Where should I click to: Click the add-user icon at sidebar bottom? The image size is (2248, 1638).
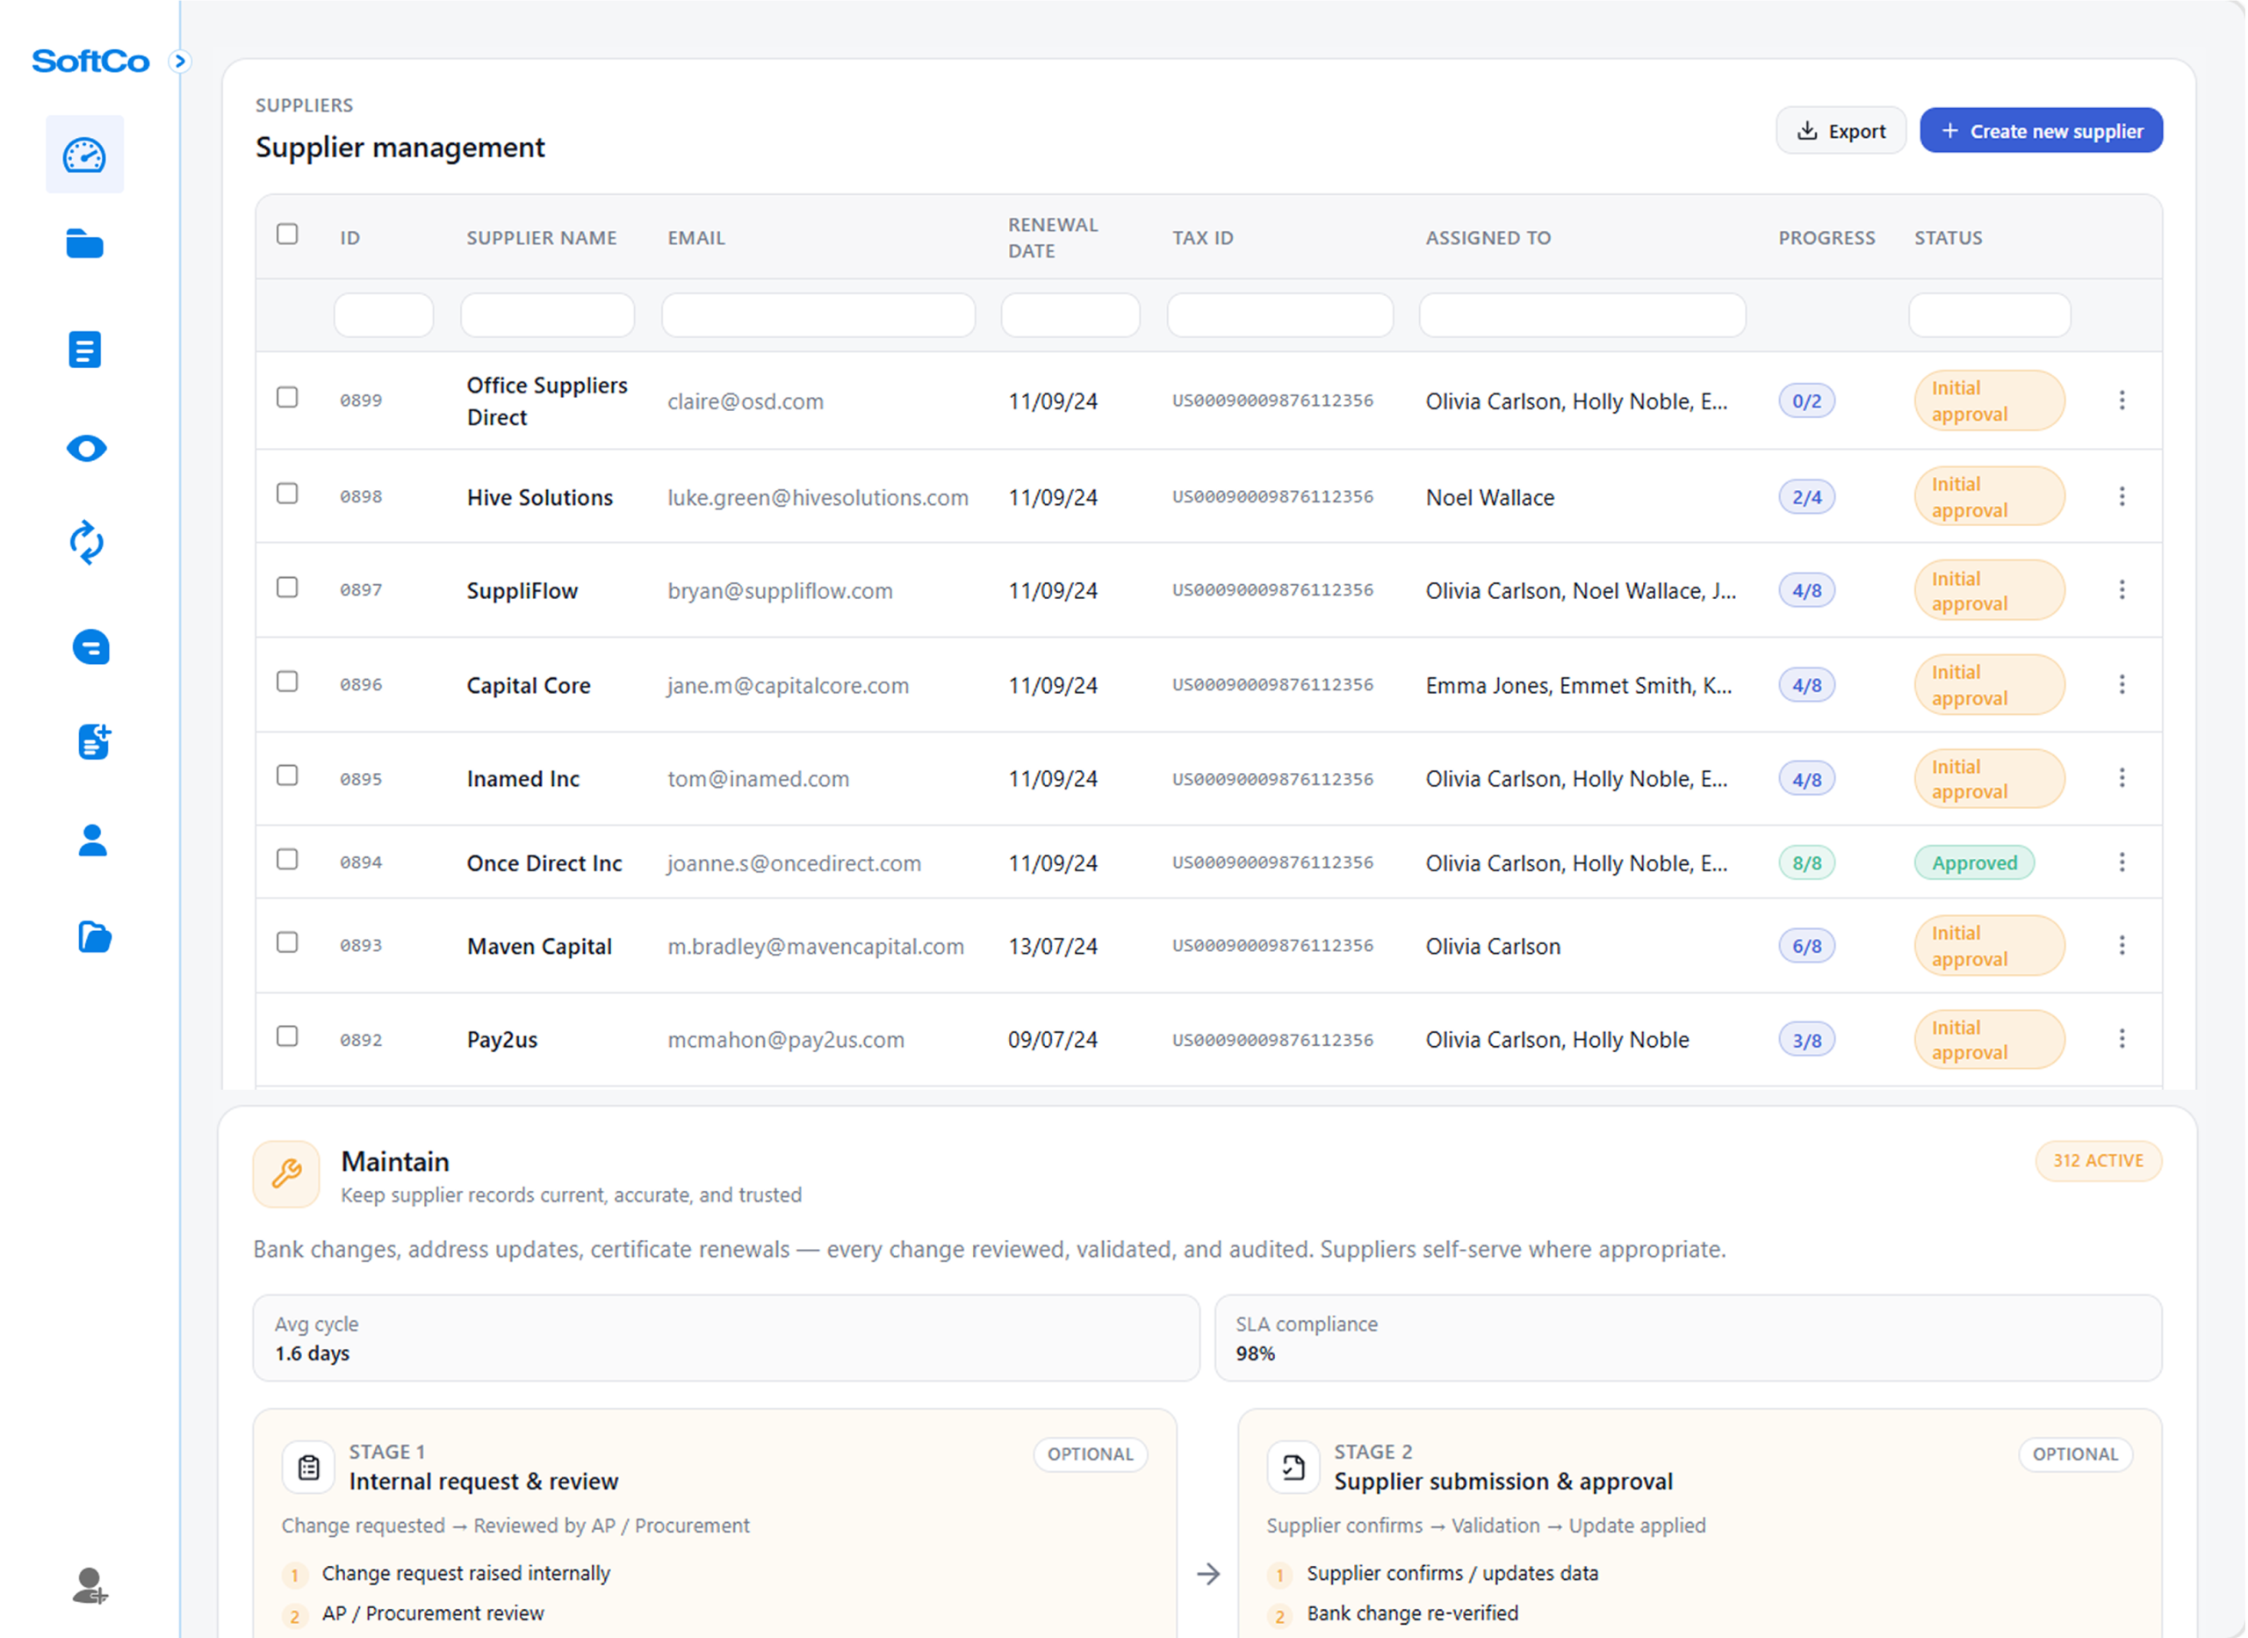(x=90, y=1585)
